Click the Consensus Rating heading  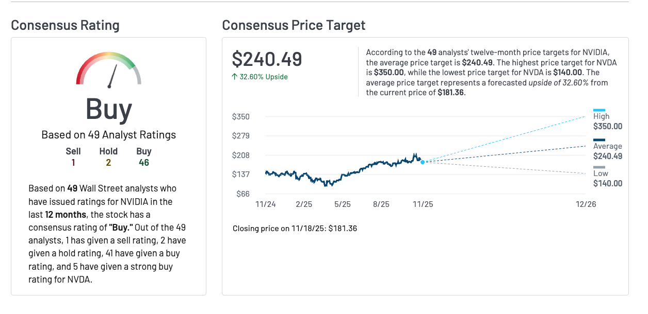click(x=65, y=25)
